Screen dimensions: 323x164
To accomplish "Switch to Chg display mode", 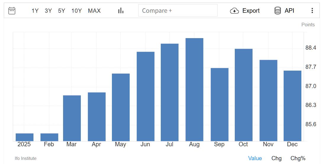I will [x=277, y=158].
